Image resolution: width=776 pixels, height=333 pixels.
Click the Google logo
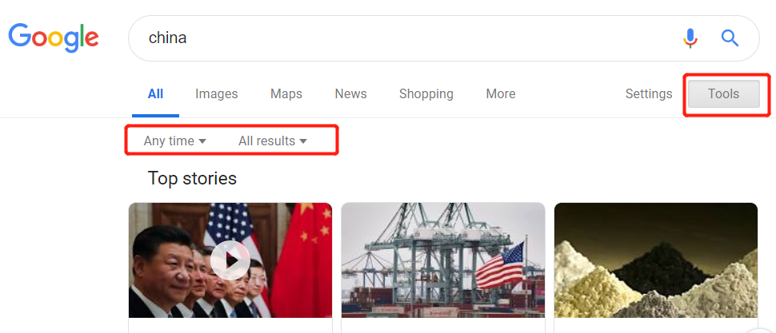(x=54, y=38)
